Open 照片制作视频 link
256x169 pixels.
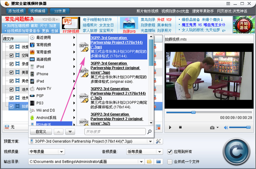tap(148, 11)
